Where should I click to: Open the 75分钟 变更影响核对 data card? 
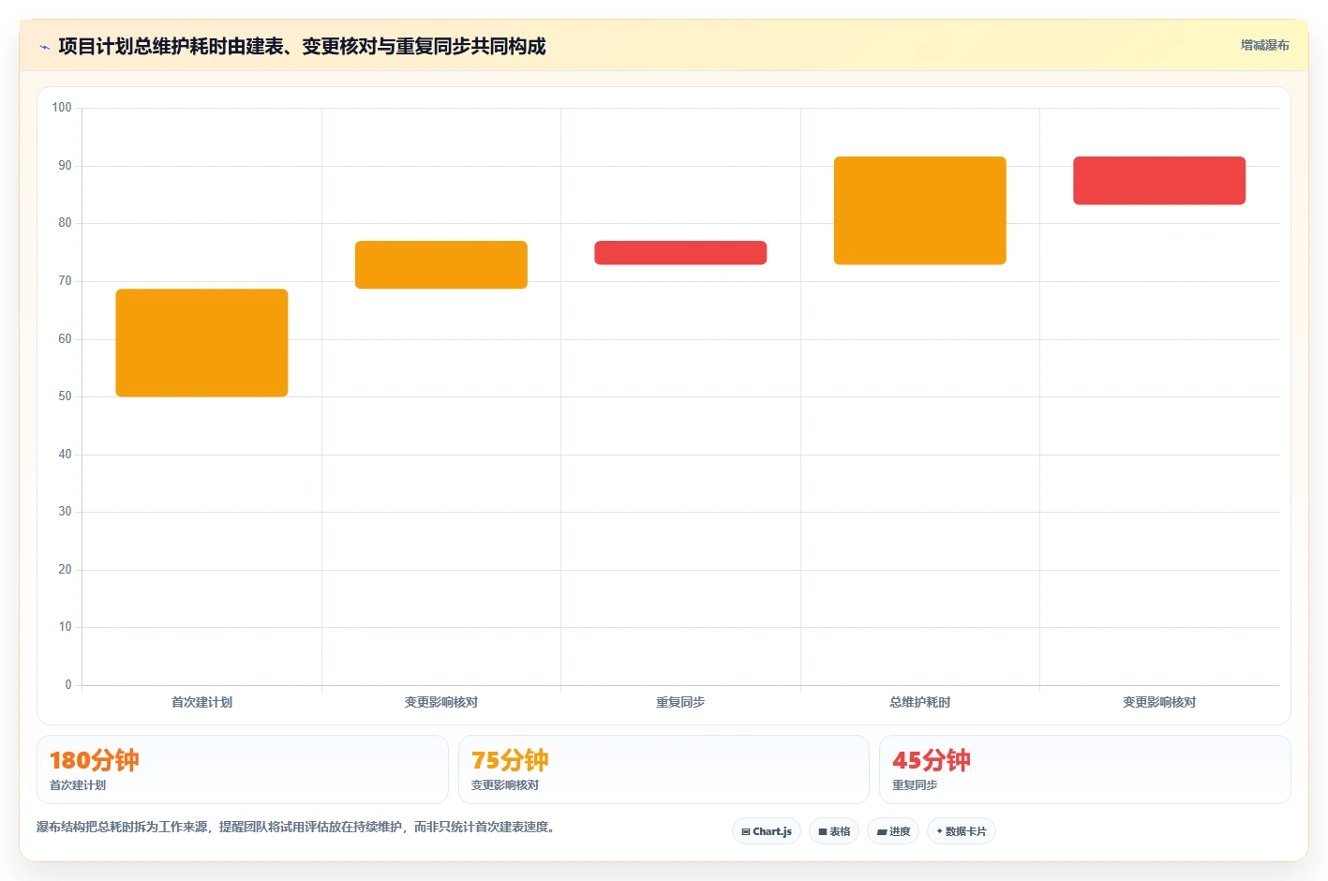coord(664,769)
